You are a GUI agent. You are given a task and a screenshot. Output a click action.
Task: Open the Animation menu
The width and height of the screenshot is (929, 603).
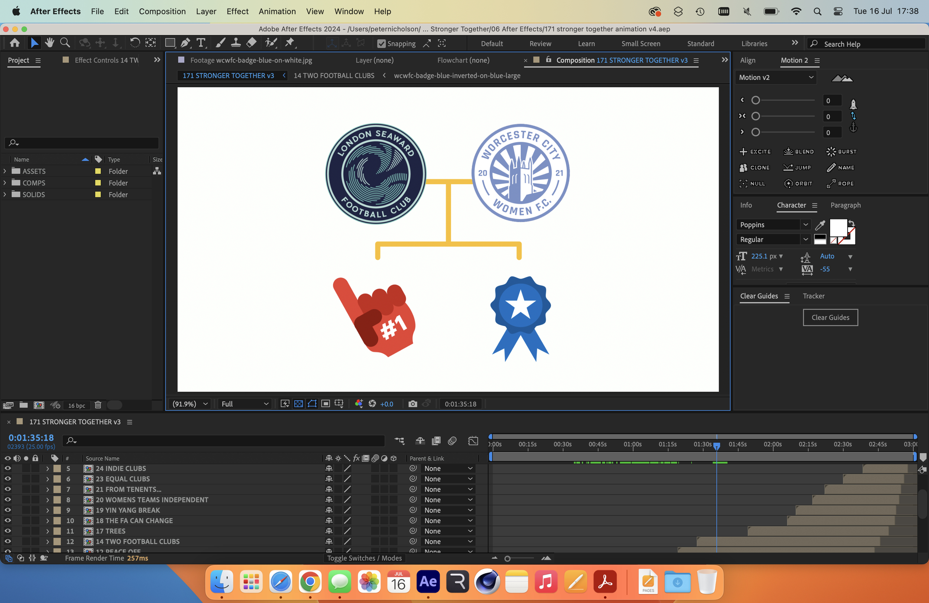(x=277, y=11)
